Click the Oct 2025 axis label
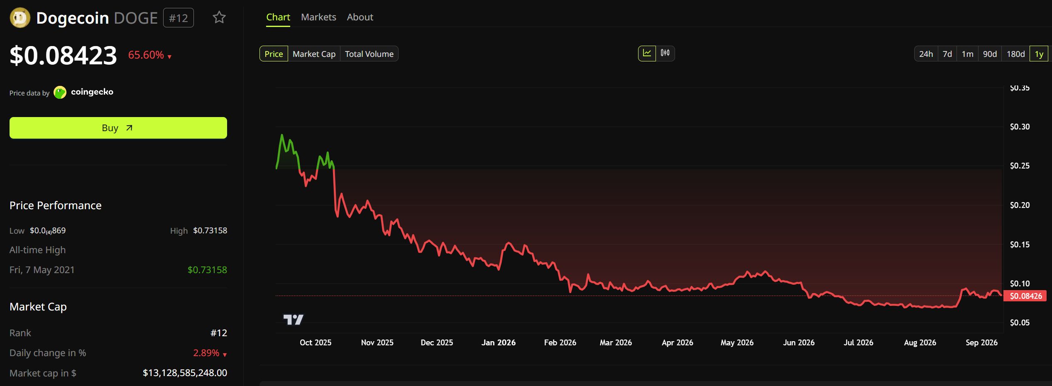The width and height of the screenshot is (1052, 386). (x=316, y=342)
